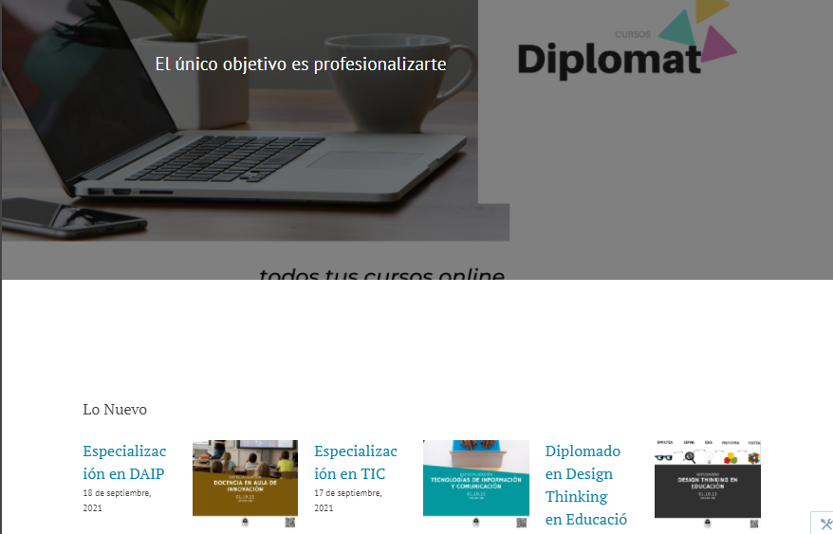The height and width of the screenshot is (534, 833).
Task: Click the QR code on the DAIP thumbnail
Action: (290, 523)
